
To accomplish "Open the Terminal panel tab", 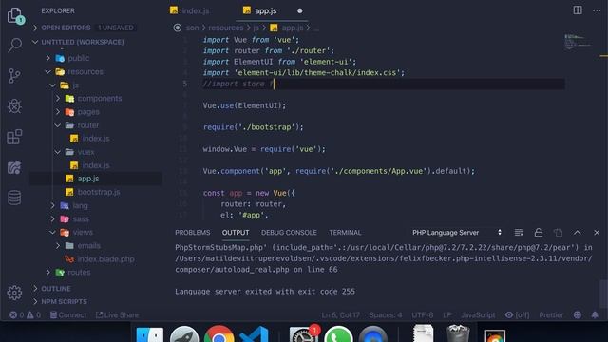I will 345,232.
